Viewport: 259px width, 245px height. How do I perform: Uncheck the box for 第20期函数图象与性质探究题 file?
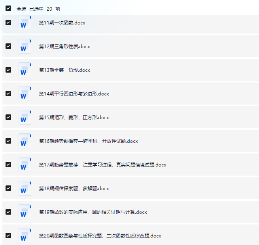tap(8, 236)
